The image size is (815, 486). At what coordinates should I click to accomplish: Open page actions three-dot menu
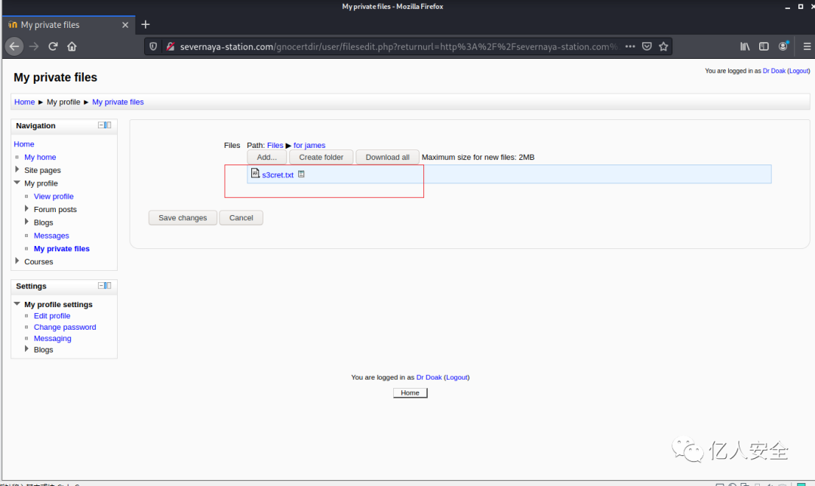click(630, 46)
